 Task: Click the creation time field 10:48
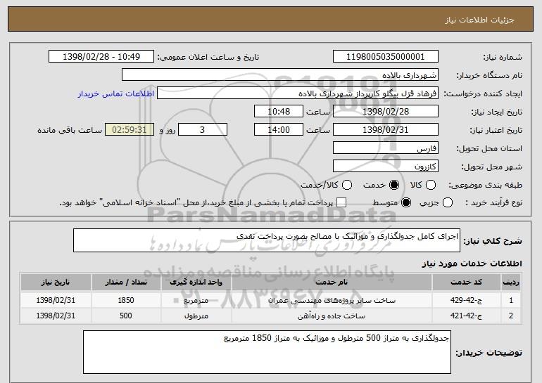(x=279, y=112)
